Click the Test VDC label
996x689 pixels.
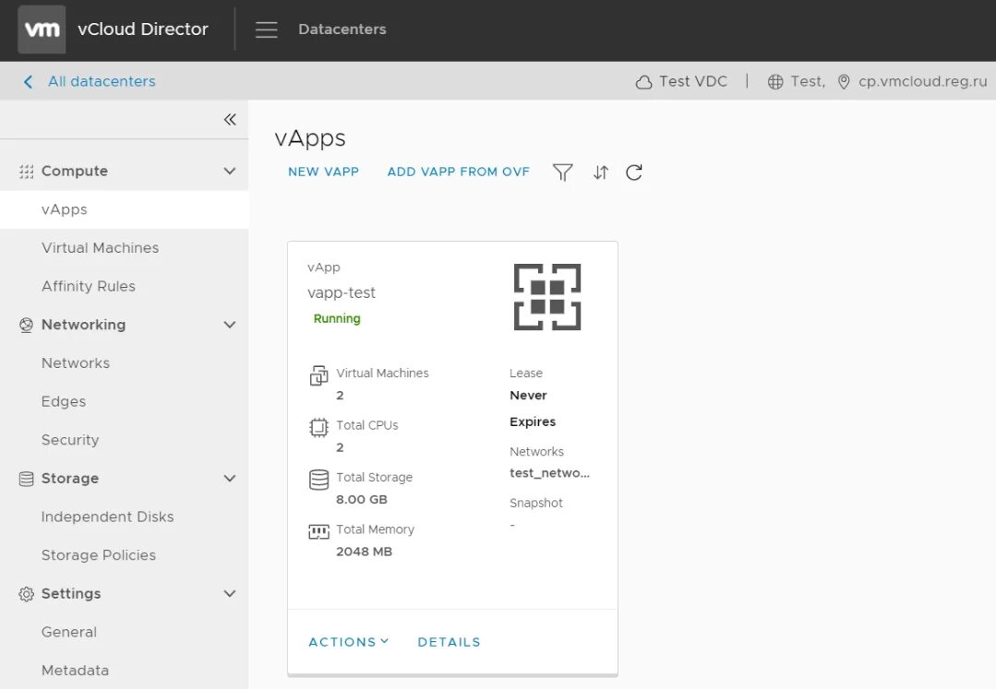coord(693,81)
